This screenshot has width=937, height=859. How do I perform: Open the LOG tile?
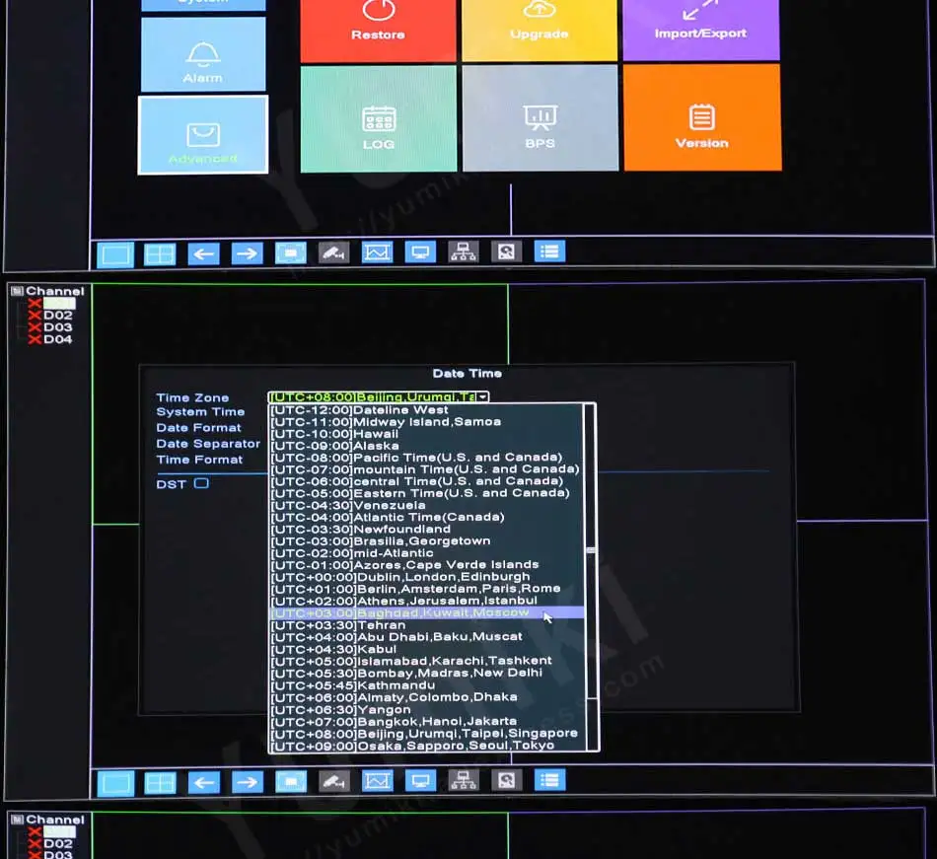(379, 119)
